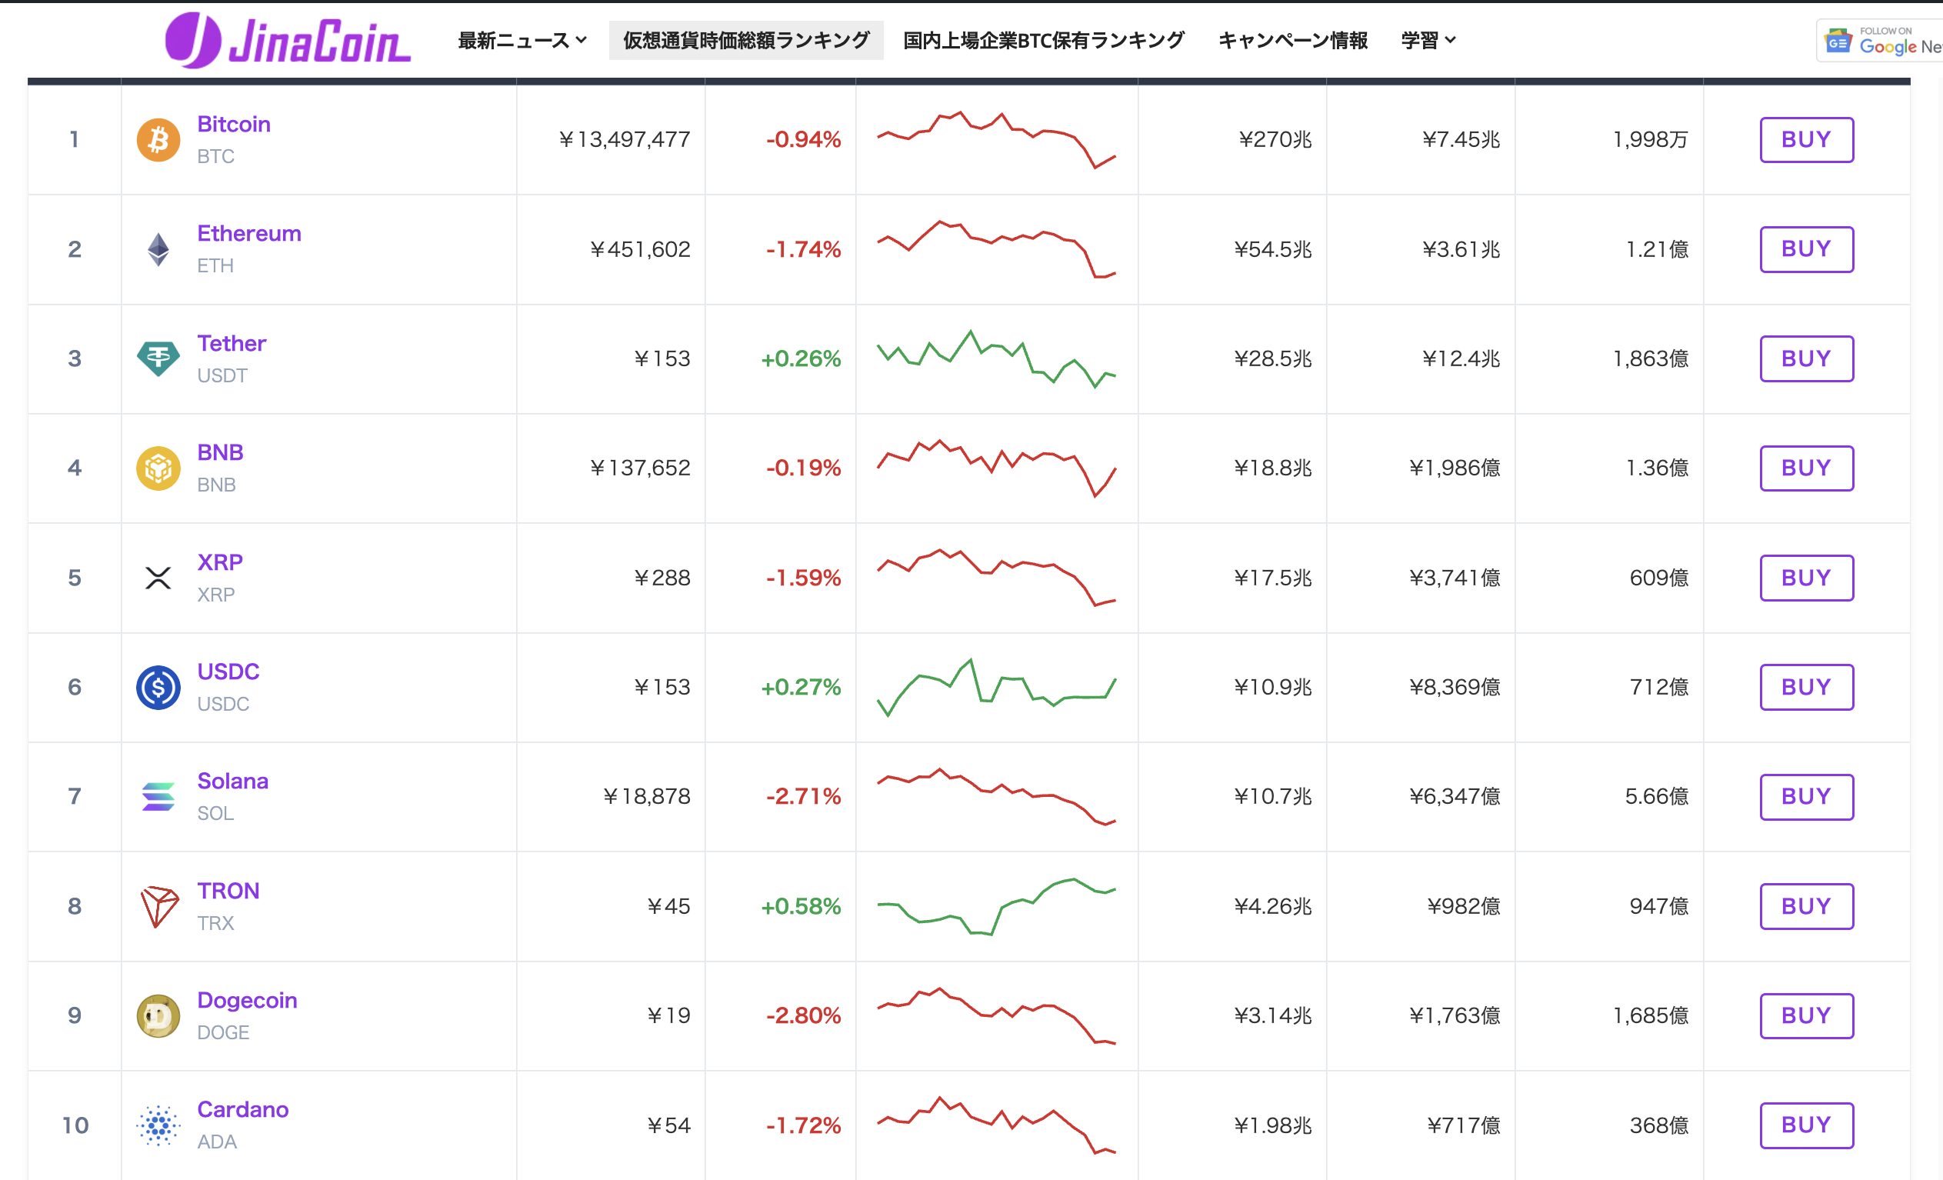
Task: Click the Ethereum ETH coin icon
Action: [158, 249]
